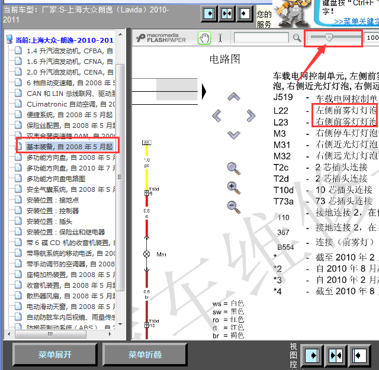Click the bottom collapse-left view control button
This screenshot has height=370, width=379.
coord(359,356)
